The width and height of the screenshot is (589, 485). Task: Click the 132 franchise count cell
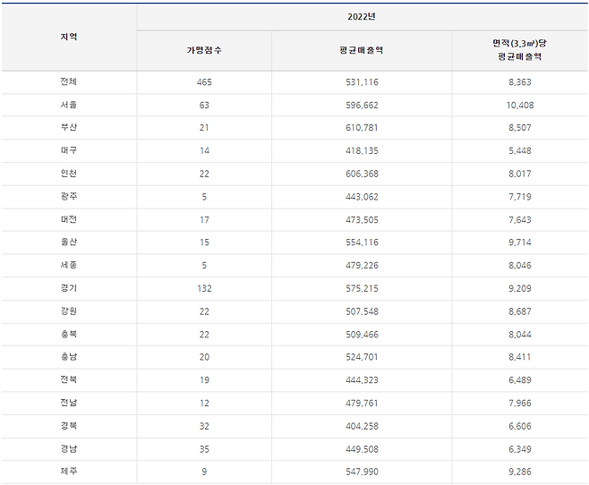click(204, 288)
